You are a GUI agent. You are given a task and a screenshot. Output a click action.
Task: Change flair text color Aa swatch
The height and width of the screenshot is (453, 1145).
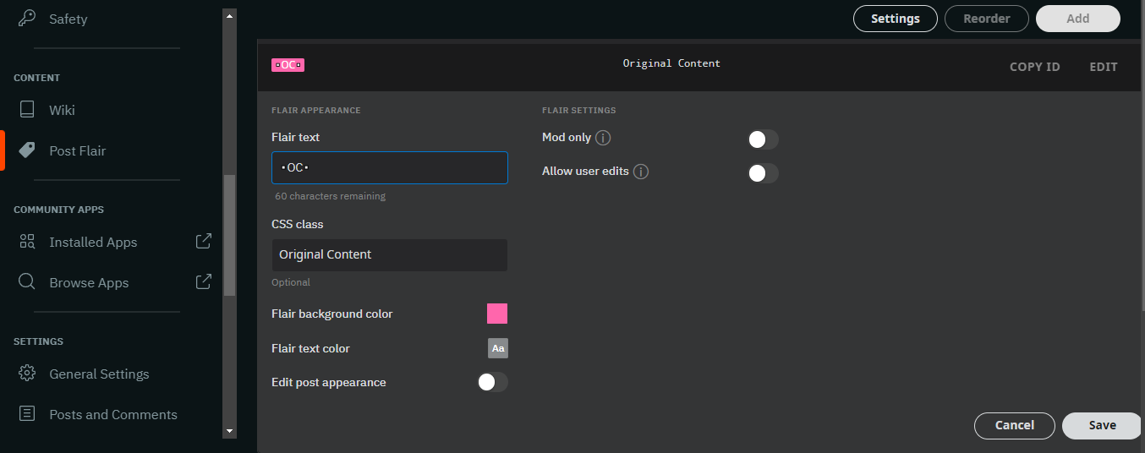(498, 348)
